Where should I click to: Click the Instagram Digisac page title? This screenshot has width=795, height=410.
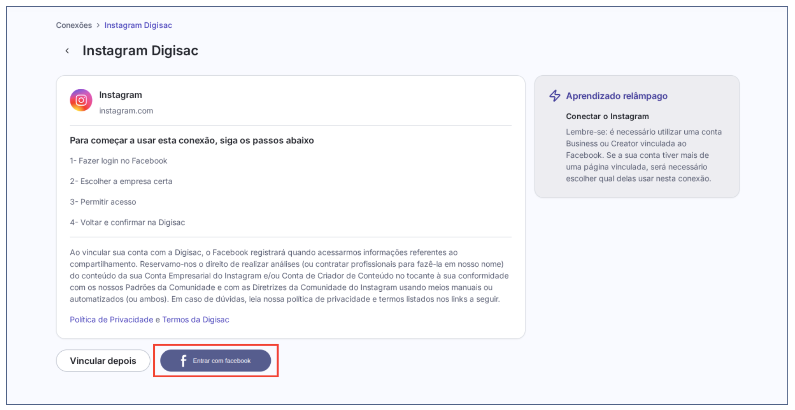140,51
